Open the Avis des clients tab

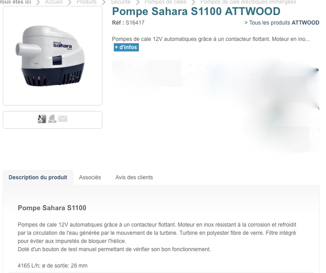[134, 177]
